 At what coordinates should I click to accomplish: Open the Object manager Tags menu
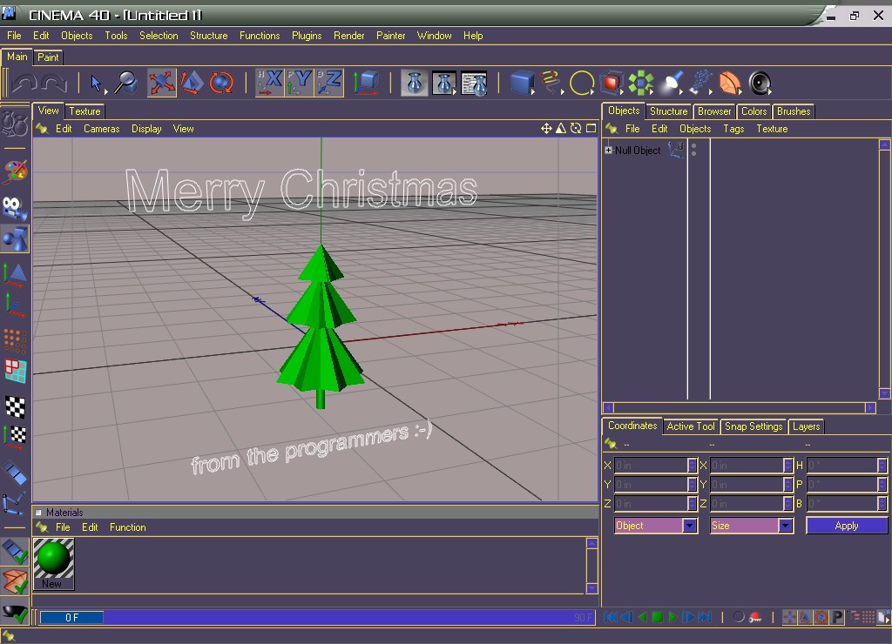[733, 129]
